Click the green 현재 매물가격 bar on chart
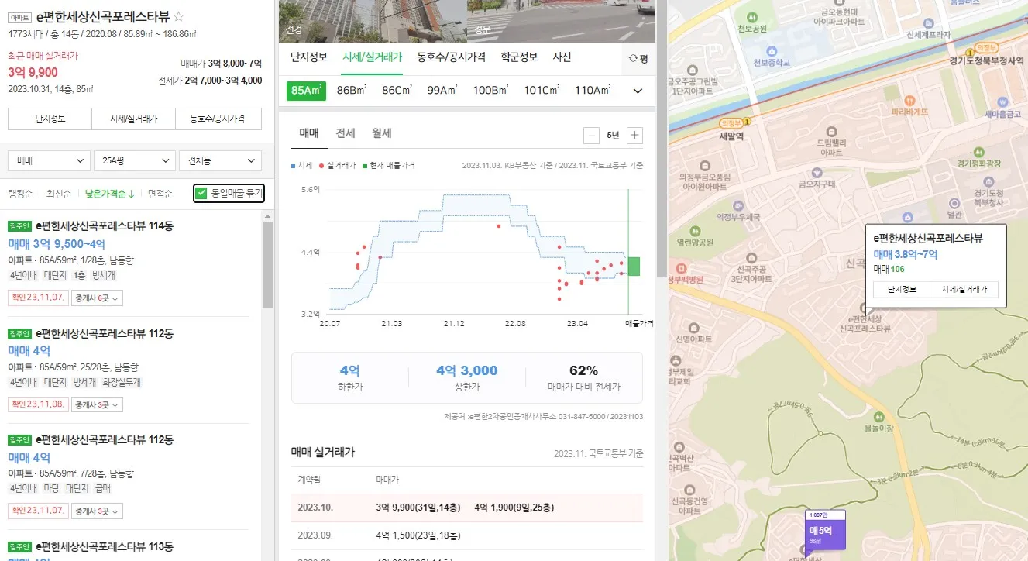 tap(634, 266)
